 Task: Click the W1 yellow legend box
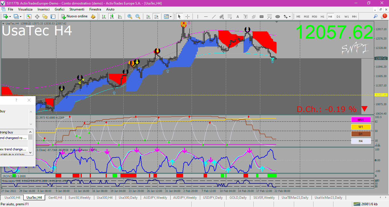(361, 127)
